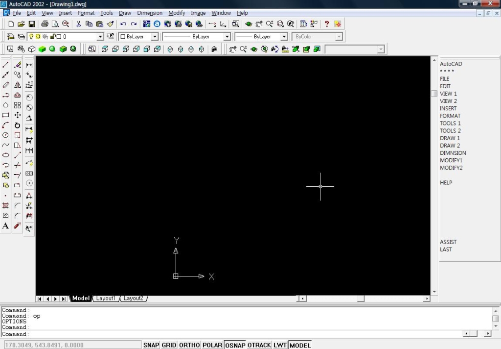Toggle ORTHO mode in status bar
Viewport: 501px width, 349px height.
[x=189, y=345]
